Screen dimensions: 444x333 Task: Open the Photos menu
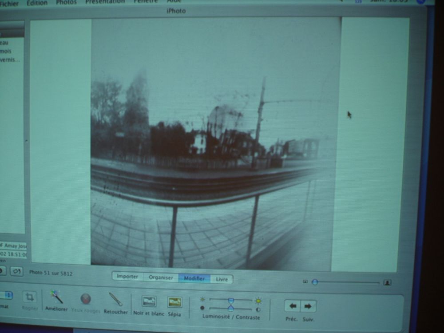66,2
